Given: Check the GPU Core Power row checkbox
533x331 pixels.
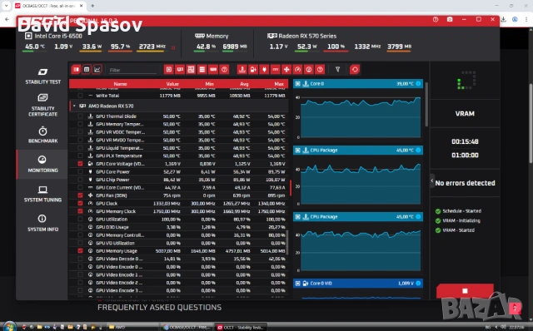Looking at the screenshot, I should pos(80,171).
